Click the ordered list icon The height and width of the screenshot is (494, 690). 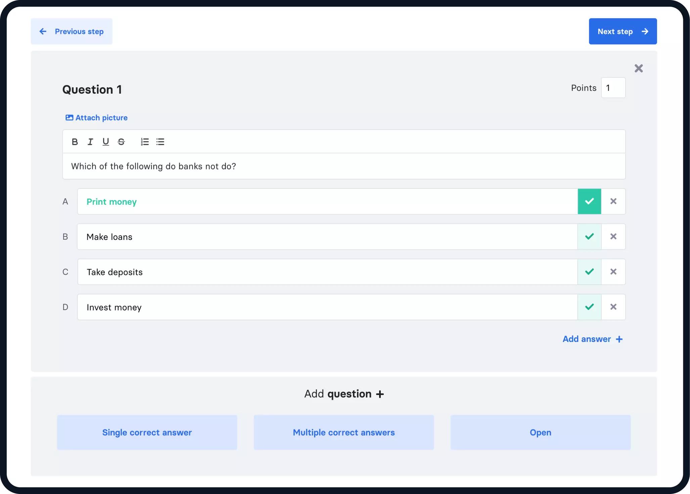pyautogui.click(x=144, y=141)
